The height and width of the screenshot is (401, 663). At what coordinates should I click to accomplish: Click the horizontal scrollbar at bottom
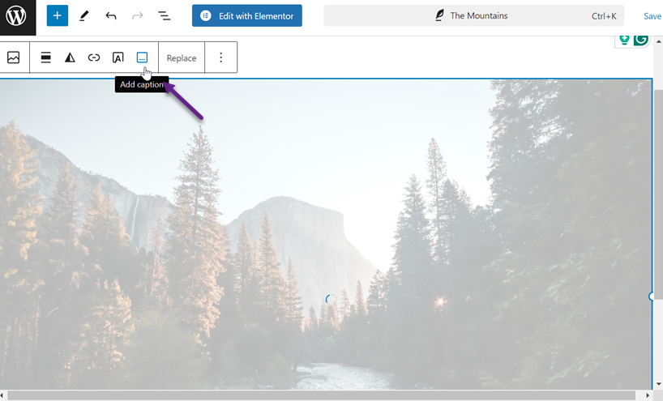[324, 395]
